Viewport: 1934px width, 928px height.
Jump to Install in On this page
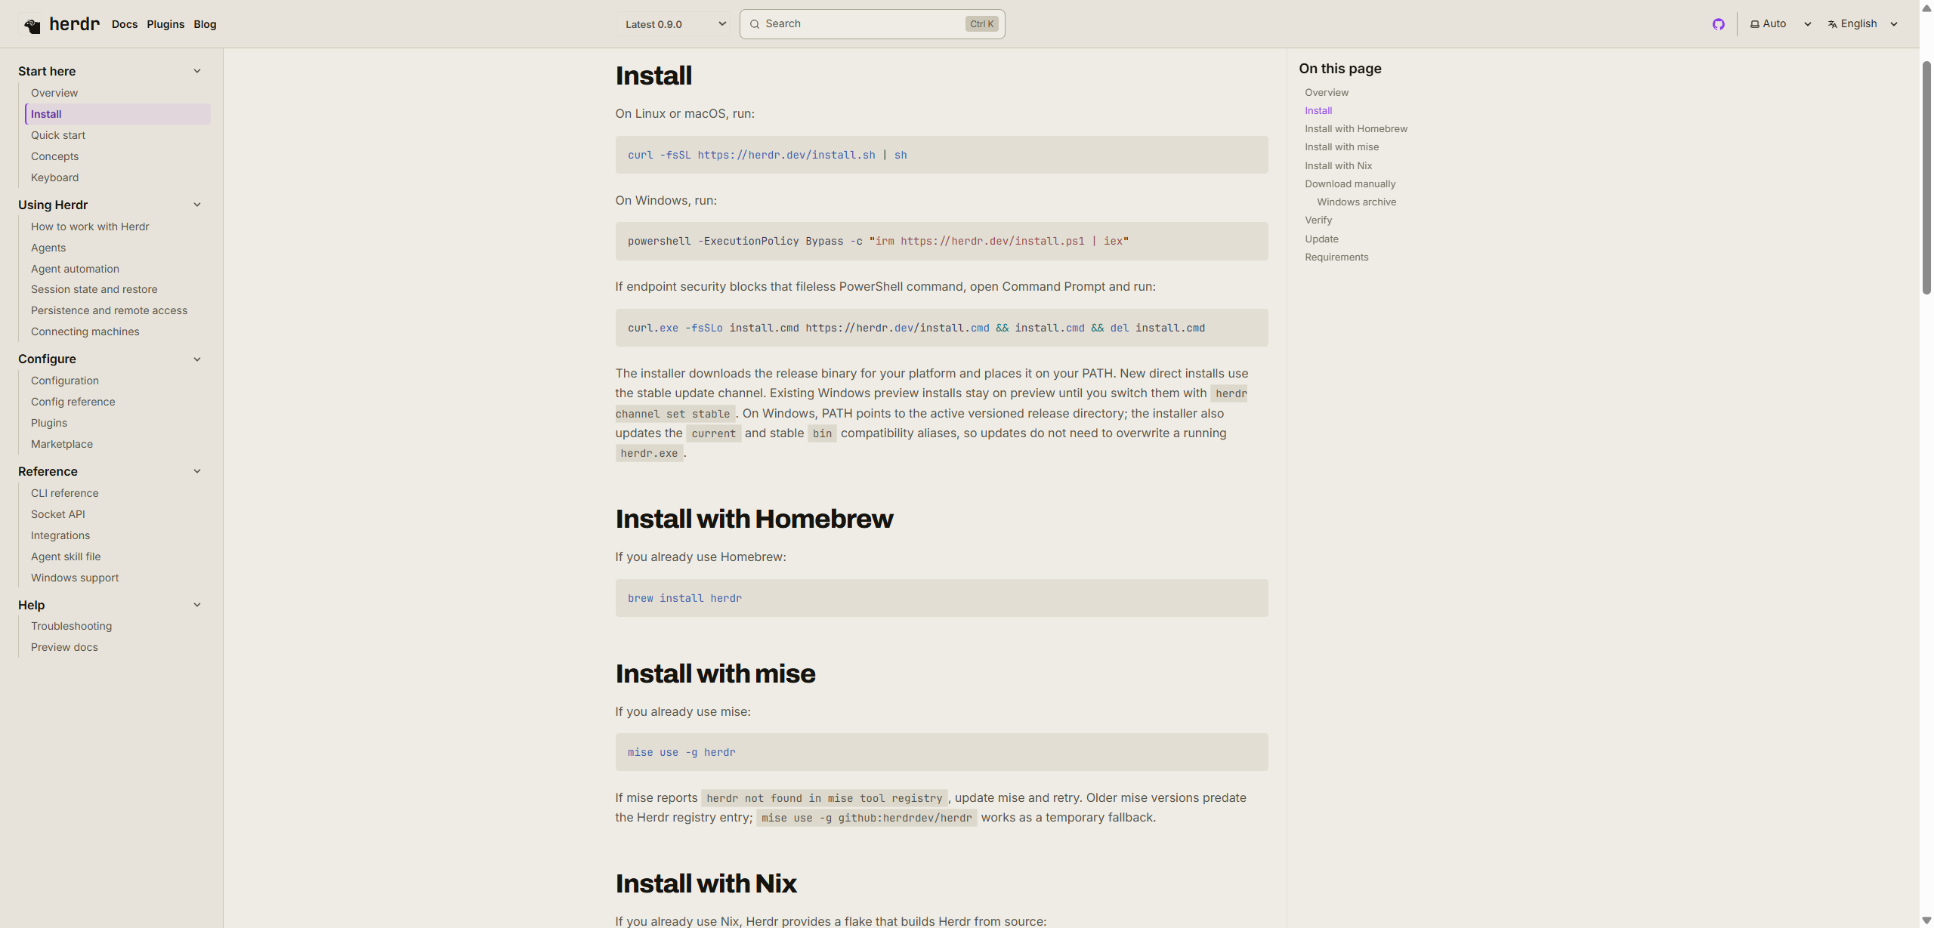pyautogui.click(x=1318, y=110)
